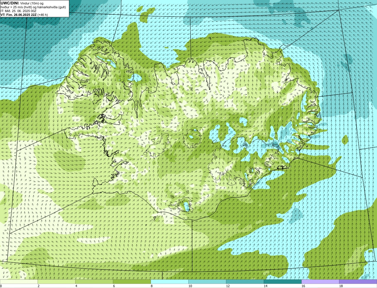Select the light green 2–4 m/s legend swatch
The image size is (377, 288).
(x=57, y=282)
